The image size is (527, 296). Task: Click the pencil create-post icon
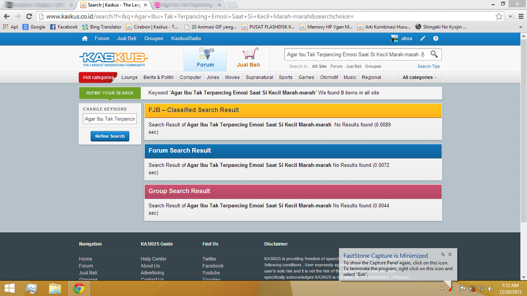click(x=423, y=39)
